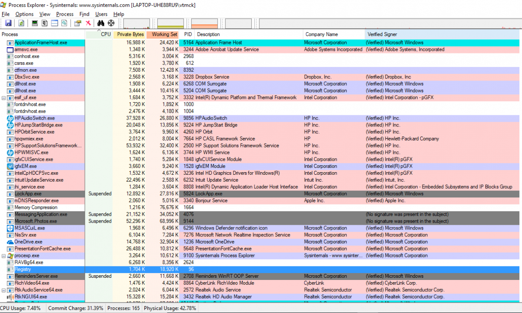Open the Options menu
The image size is (522, 313).
click(x=24, y=14)
